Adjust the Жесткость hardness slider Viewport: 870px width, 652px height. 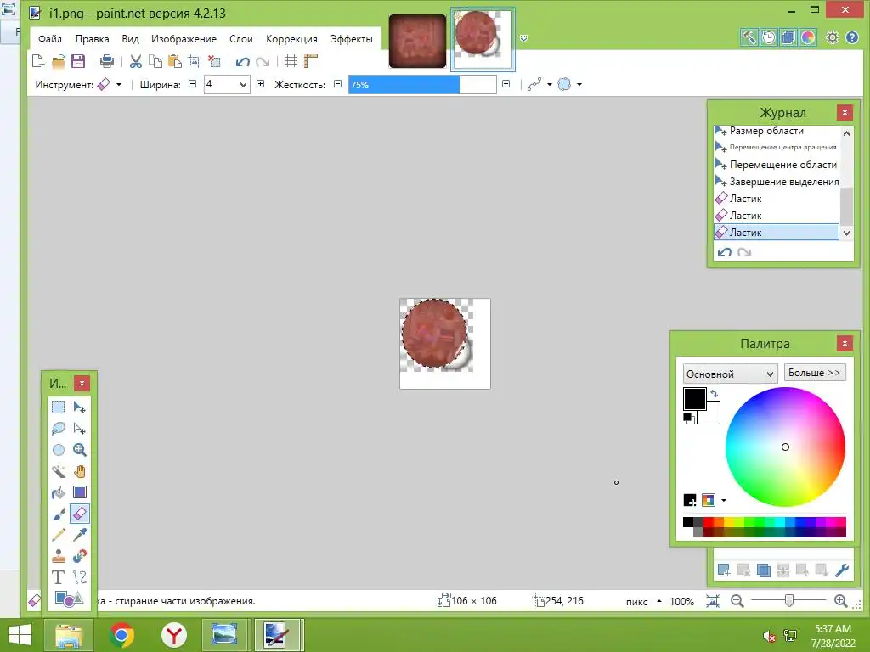(x=422, y=84)
